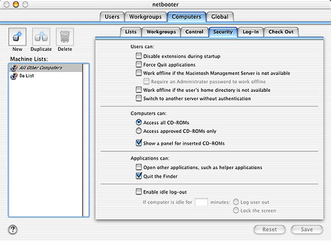
Task: Open the Log-In sub-tab
Action: coord(250,32)
